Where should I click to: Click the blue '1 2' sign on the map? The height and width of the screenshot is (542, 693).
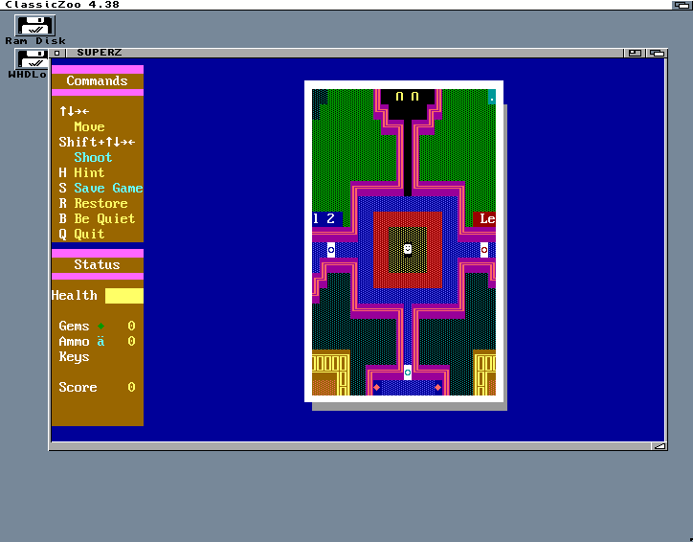click(327, 219)
